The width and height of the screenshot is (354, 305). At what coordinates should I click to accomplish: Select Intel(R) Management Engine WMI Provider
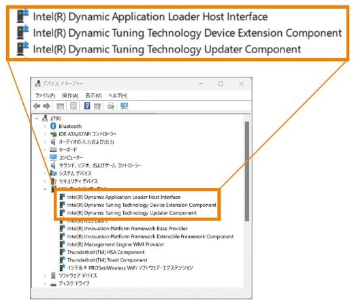click(116, 244)
